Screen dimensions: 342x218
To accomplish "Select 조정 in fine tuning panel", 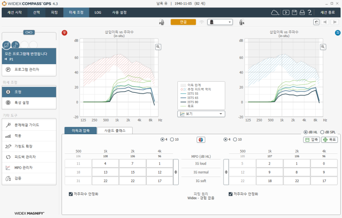I will tap(29, 92).
